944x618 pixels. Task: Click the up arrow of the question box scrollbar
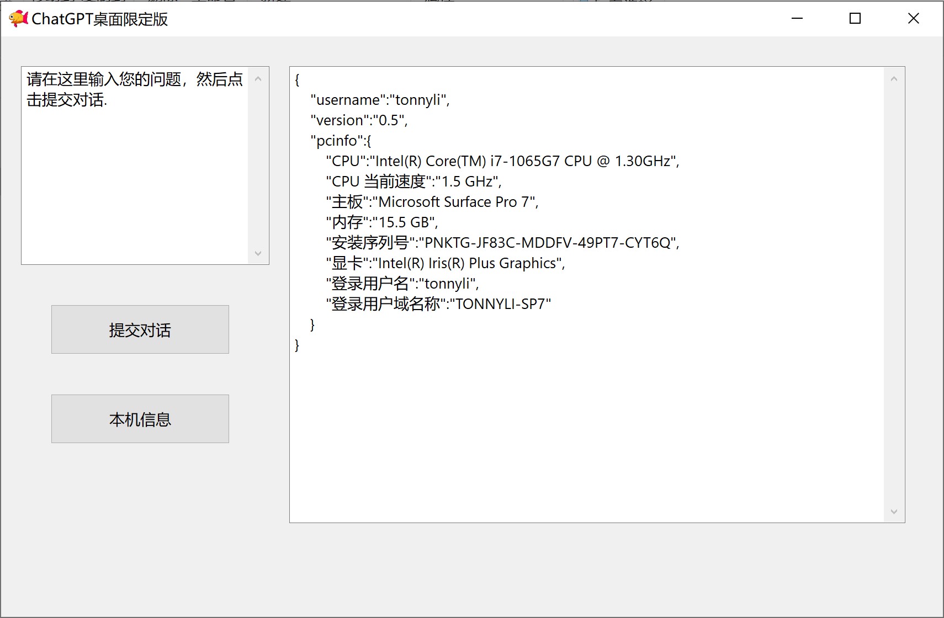(x=258, y=79)
